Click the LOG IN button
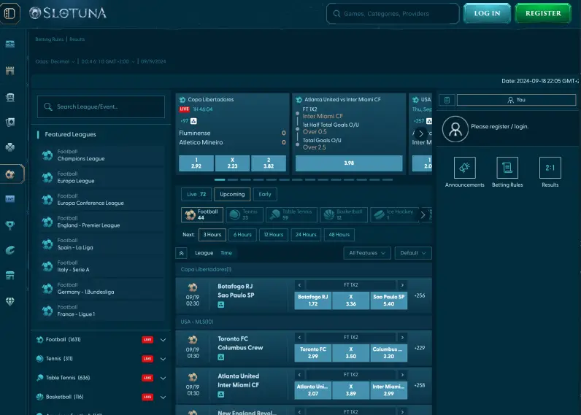Image resolution: width=581 pixels, height=415 pixels. [487, 13]
